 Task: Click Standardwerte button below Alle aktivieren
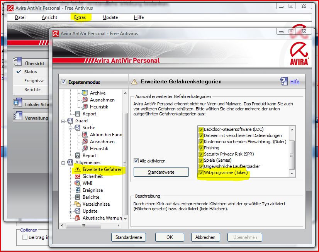161,172
